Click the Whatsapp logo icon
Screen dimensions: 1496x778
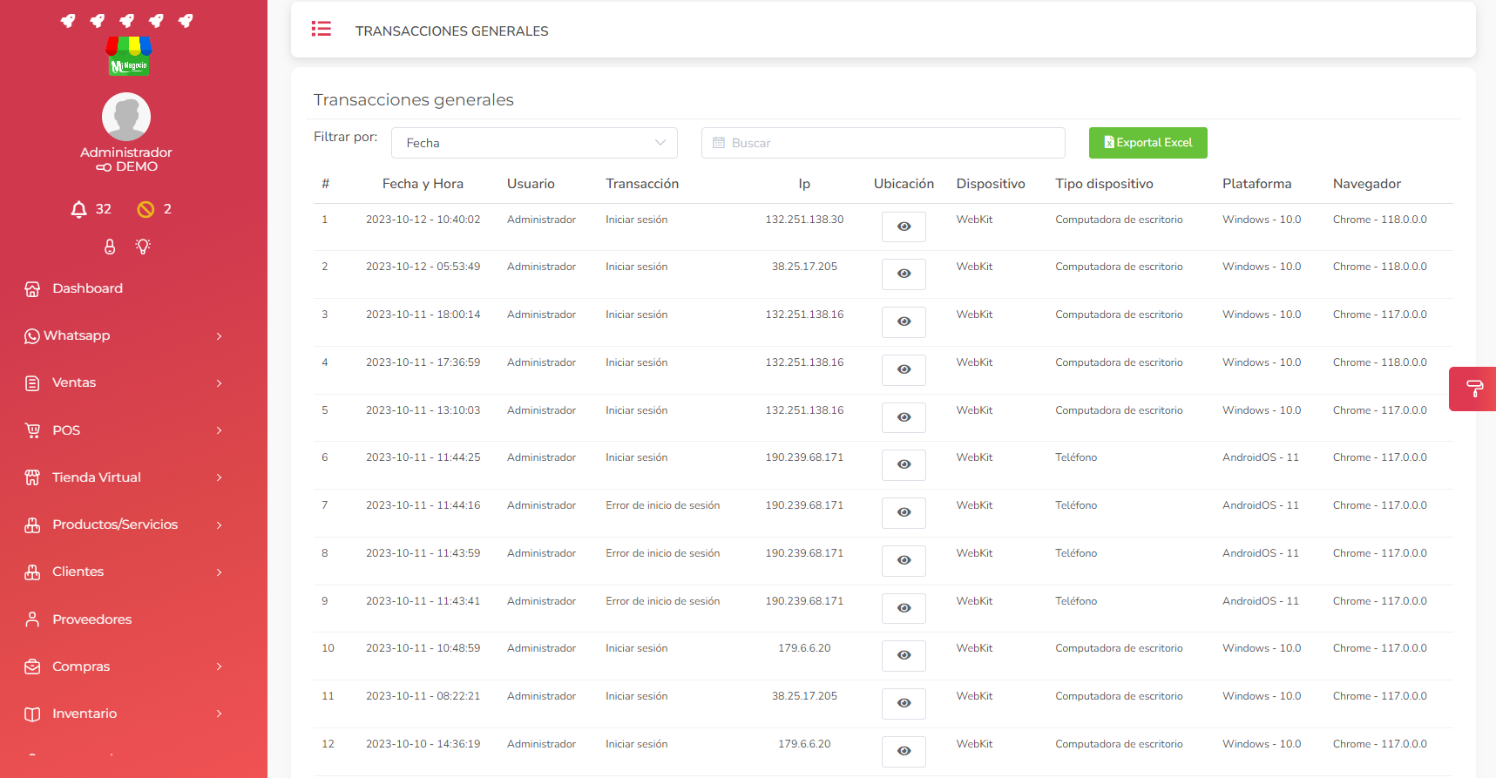32,336
